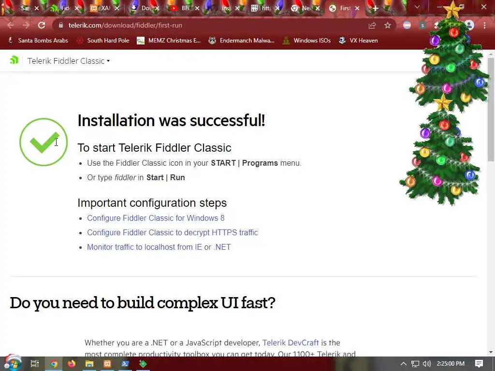The image size is (495, 371).
Task: Launch Firefox from the taskbar
Action: (72, 364)
